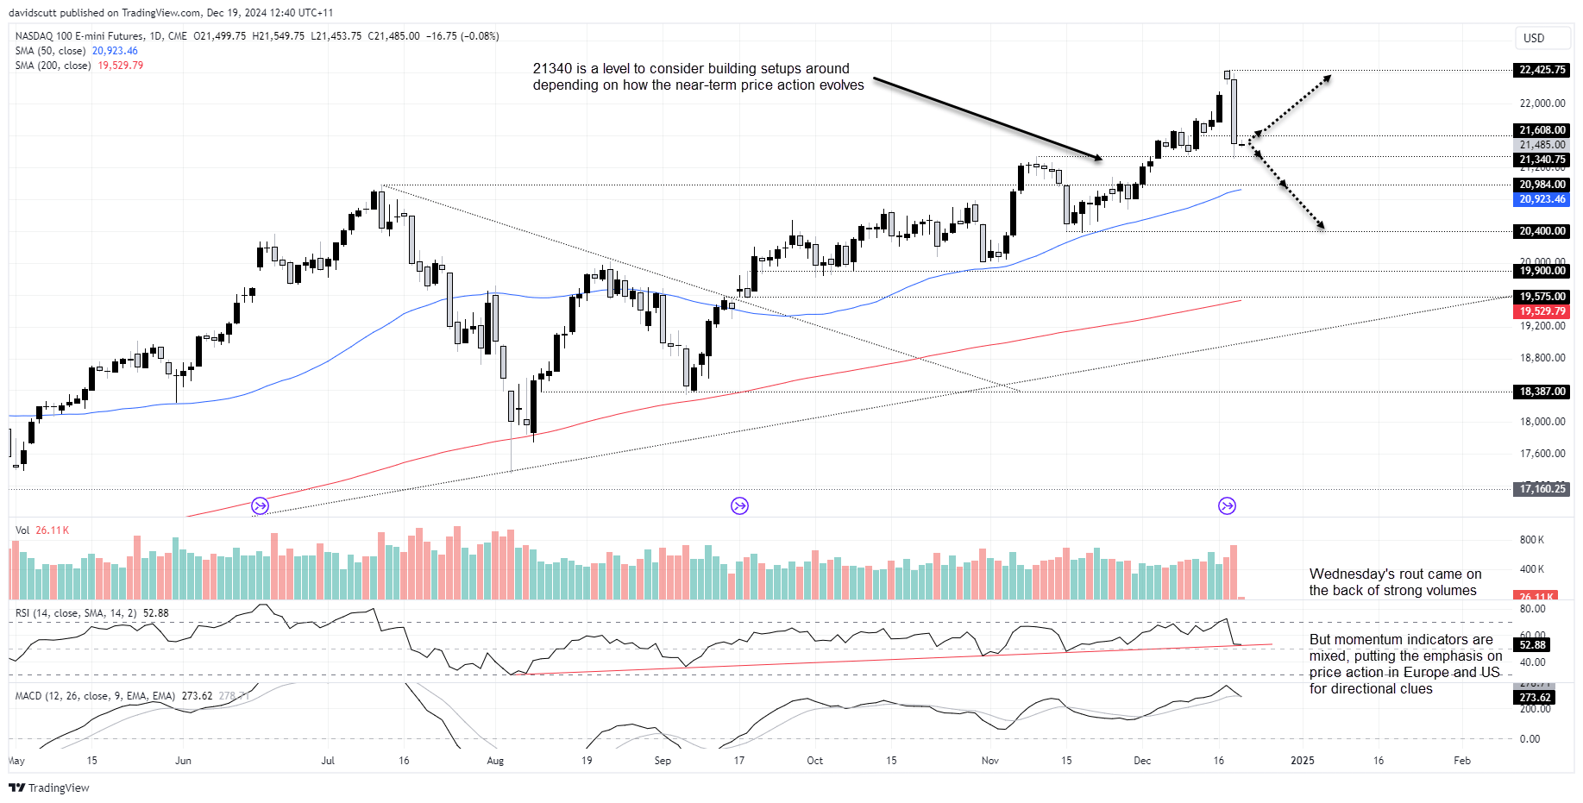Viewport: 1583px width, 803px height.
Task: Click the 273.62 MACD value label
Action: tap(1535, 698)
